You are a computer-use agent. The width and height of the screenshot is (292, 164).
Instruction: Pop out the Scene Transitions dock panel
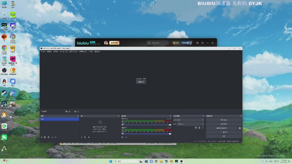203,116
